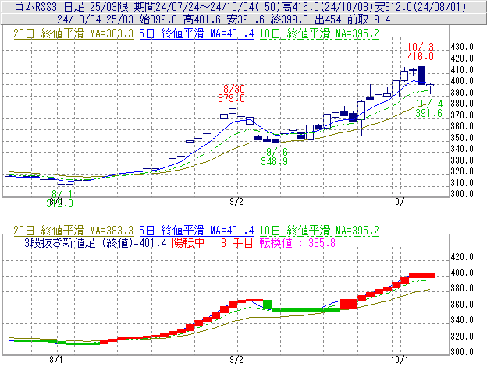Click the upper chart '10/1' date label

tap(400, 202)
